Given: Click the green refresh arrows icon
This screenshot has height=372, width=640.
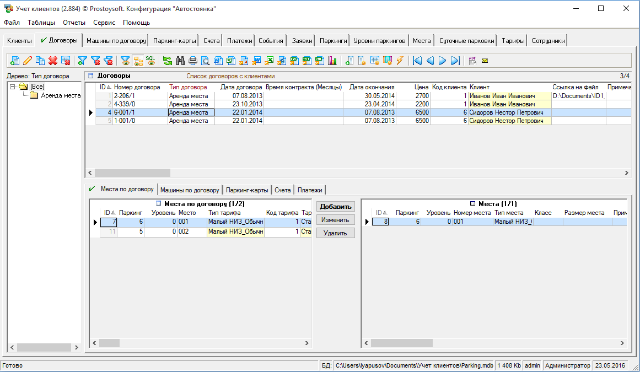Looking at the screenshot, I should [x=167, y=61].
